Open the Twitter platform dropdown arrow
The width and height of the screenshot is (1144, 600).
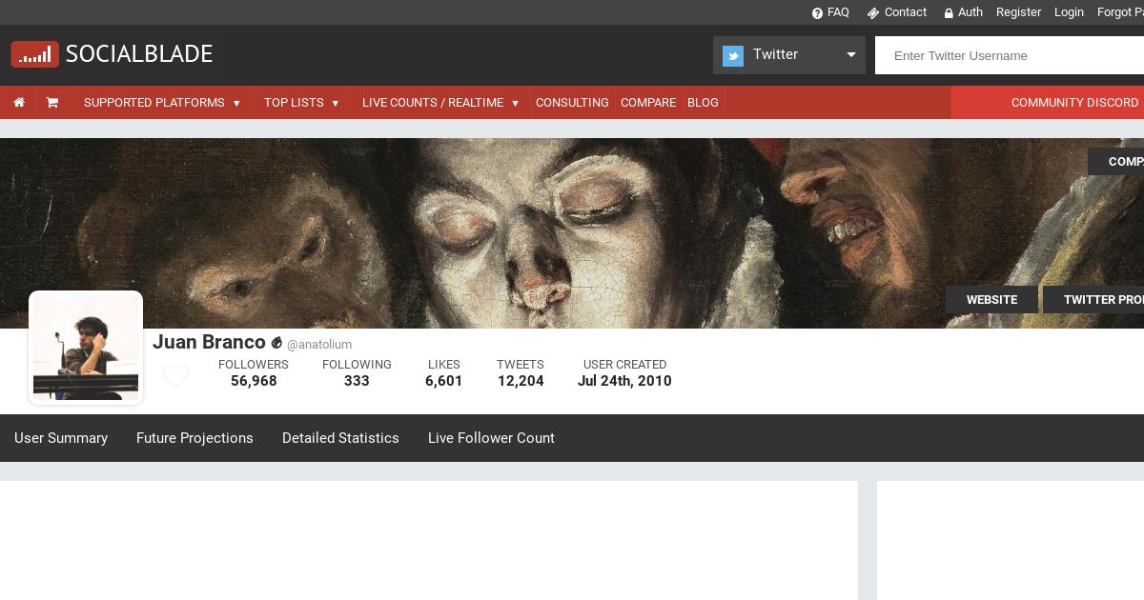pyautogui.click(x=851, y=54)
